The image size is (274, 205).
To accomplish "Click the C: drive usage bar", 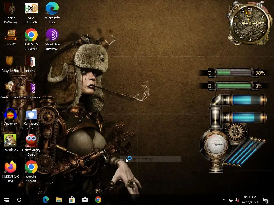I will (234, 73).
